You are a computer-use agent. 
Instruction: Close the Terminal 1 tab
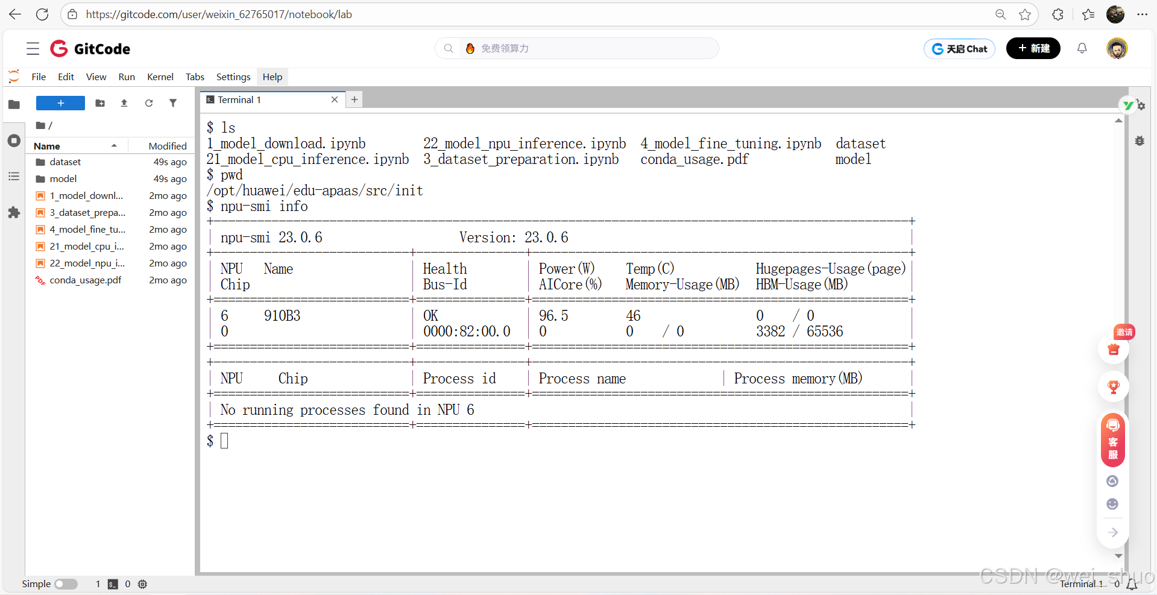click(335, 99)
